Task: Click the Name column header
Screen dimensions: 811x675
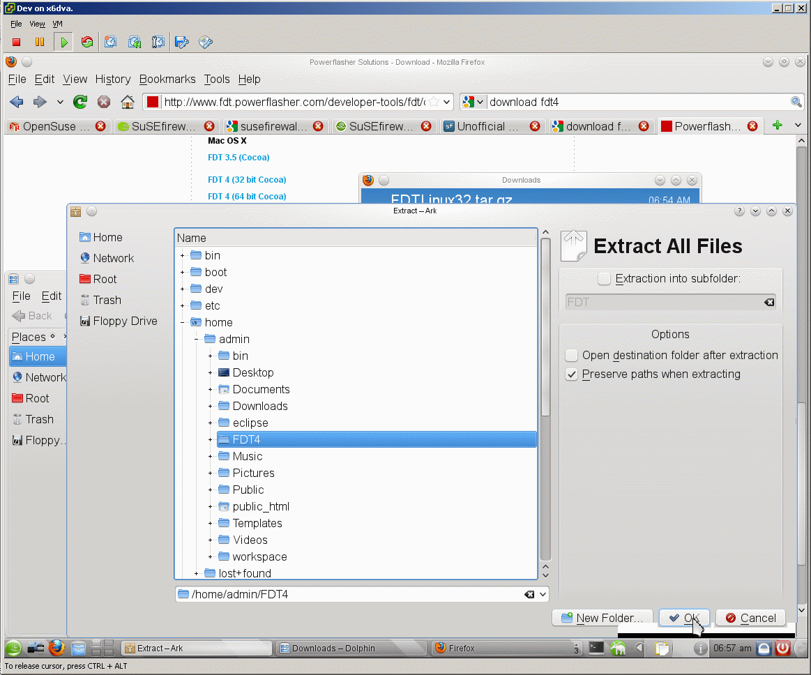Action: pyautogui.click(x=356, y=238)
